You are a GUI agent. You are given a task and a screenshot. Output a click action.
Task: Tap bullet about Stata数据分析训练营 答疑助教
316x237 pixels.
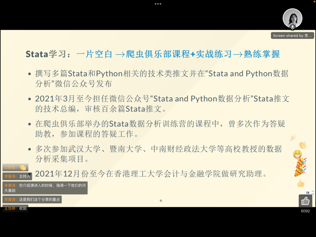(160, 129)
